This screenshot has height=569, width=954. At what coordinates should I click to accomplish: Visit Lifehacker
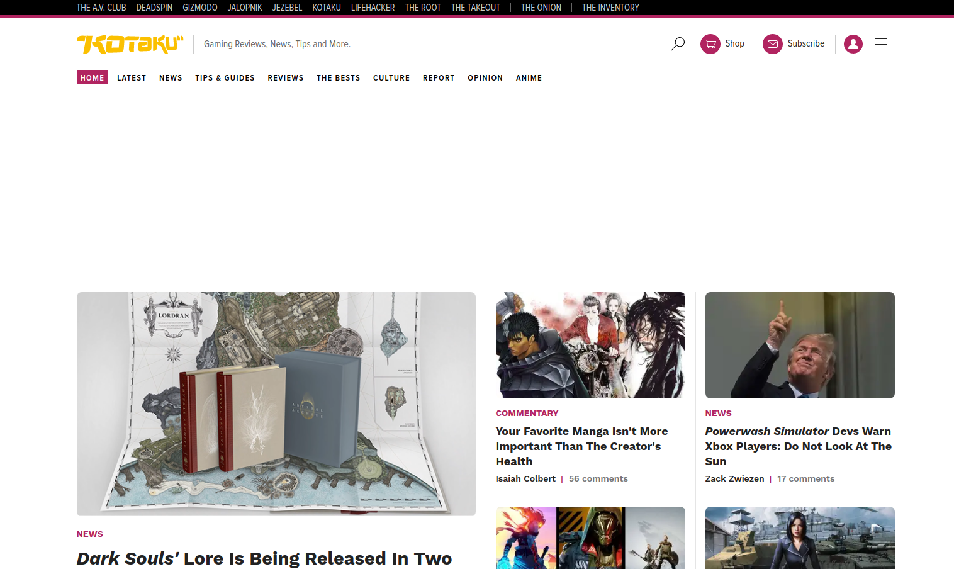click(373, 8)
